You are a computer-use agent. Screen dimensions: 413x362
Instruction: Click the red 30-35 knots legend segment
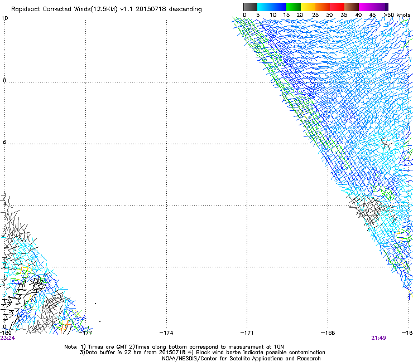tap(337, 7)
